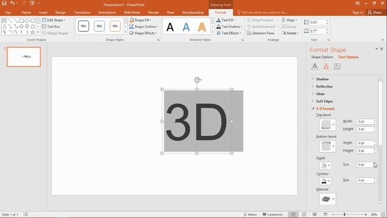This screenshot has height=218, width=387.
Task: Select Text Fill & Outline icon
Action: pos(314,67)
